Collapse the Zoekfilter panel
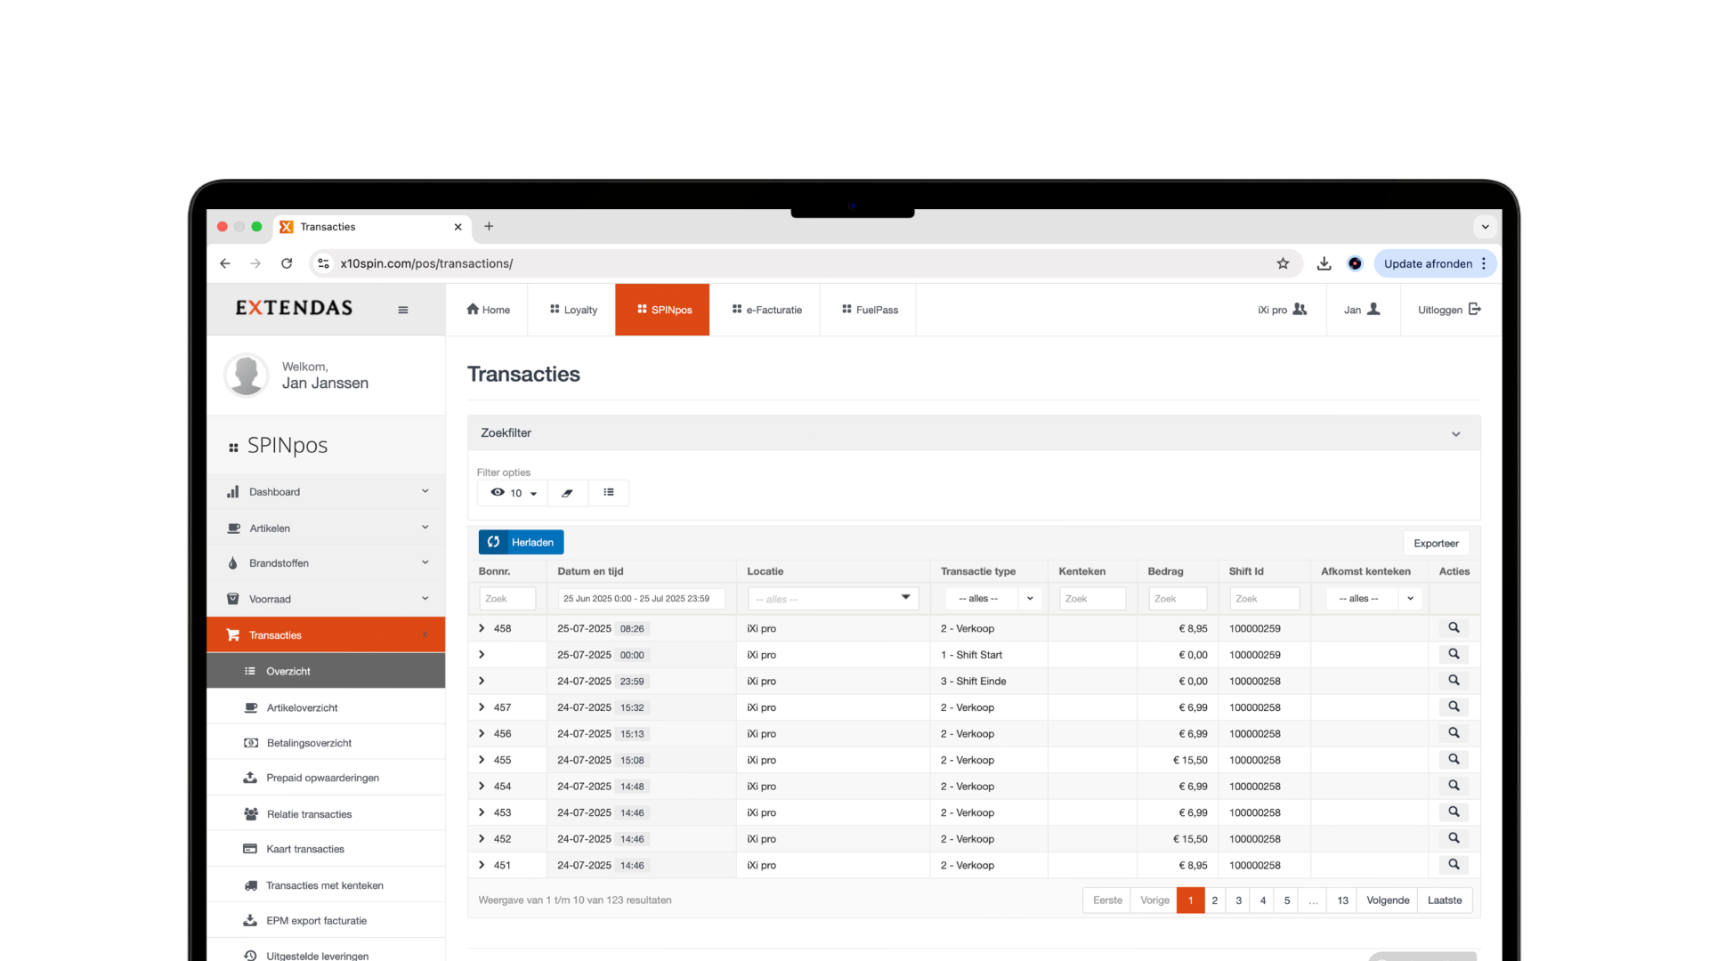This screenshot has width=1709, height=961. tap(1456, 434)
